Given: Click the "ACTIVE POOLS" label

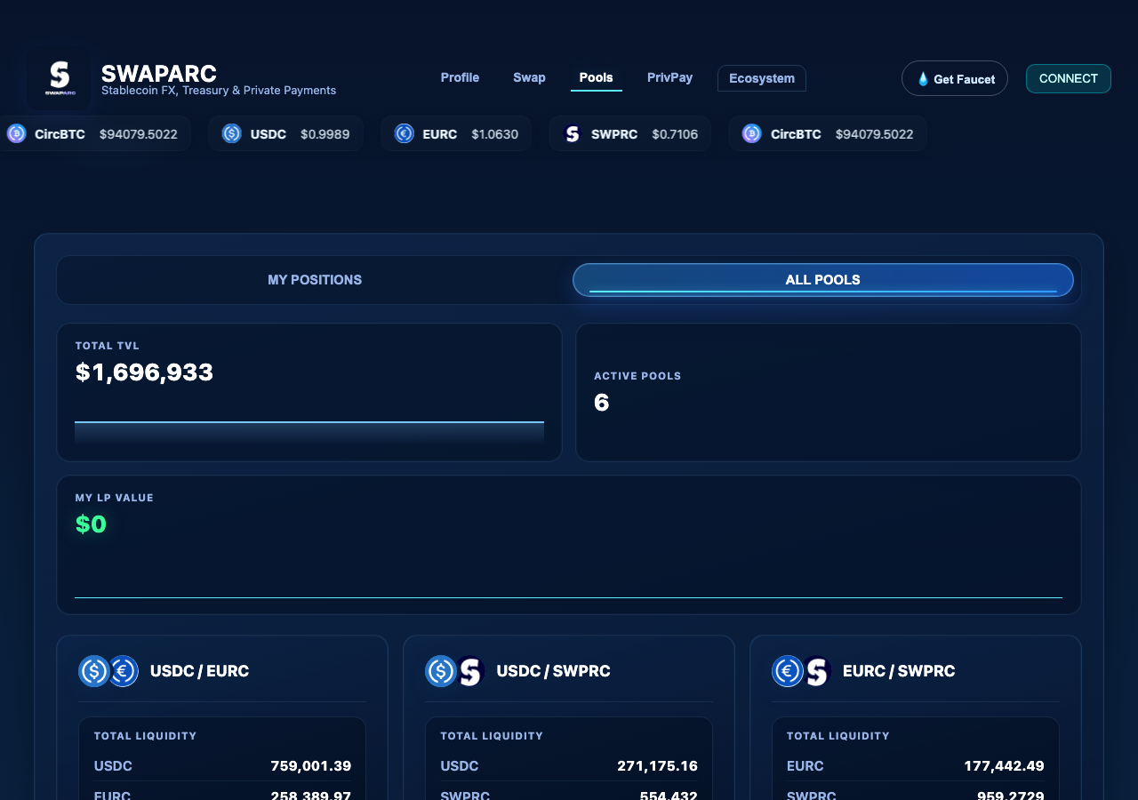Looking at the screenshot, I should [637, 376].
